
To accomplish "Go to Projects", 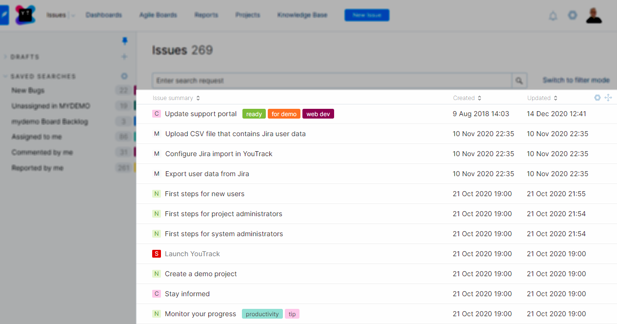I will pyautogui.click(x=248, y=15).
